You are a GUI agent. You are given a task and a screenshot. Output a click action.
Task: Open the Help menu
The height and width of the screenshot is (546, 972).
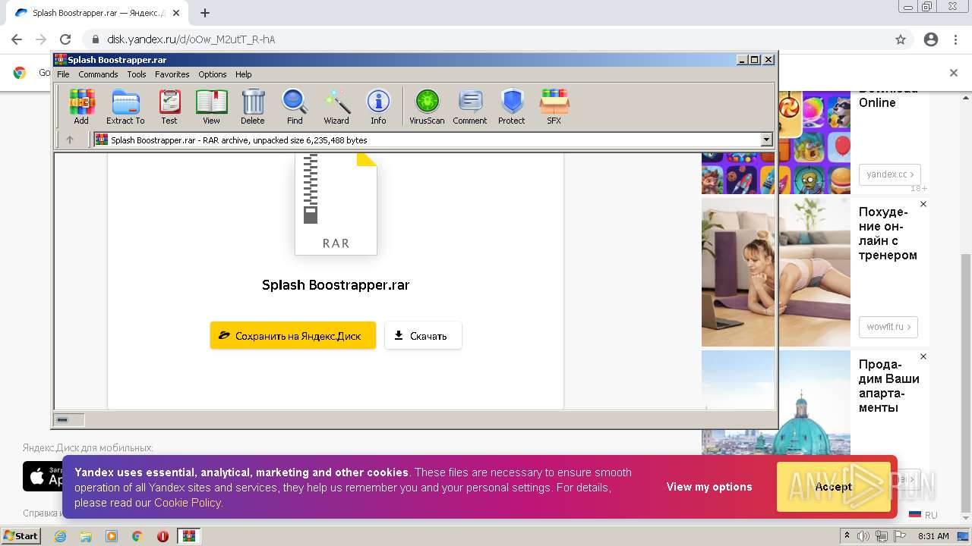click(243, 74)
